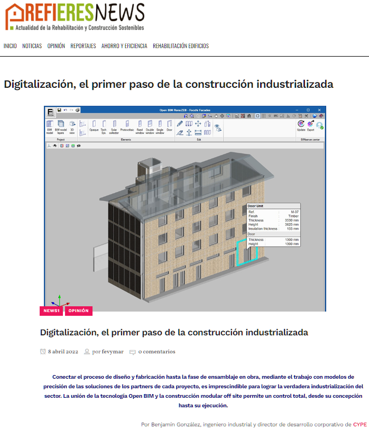The height and width of the screenshot is (429, 369).
Task: Click the 8 abril 2022 date link
Action: point(63,352)
